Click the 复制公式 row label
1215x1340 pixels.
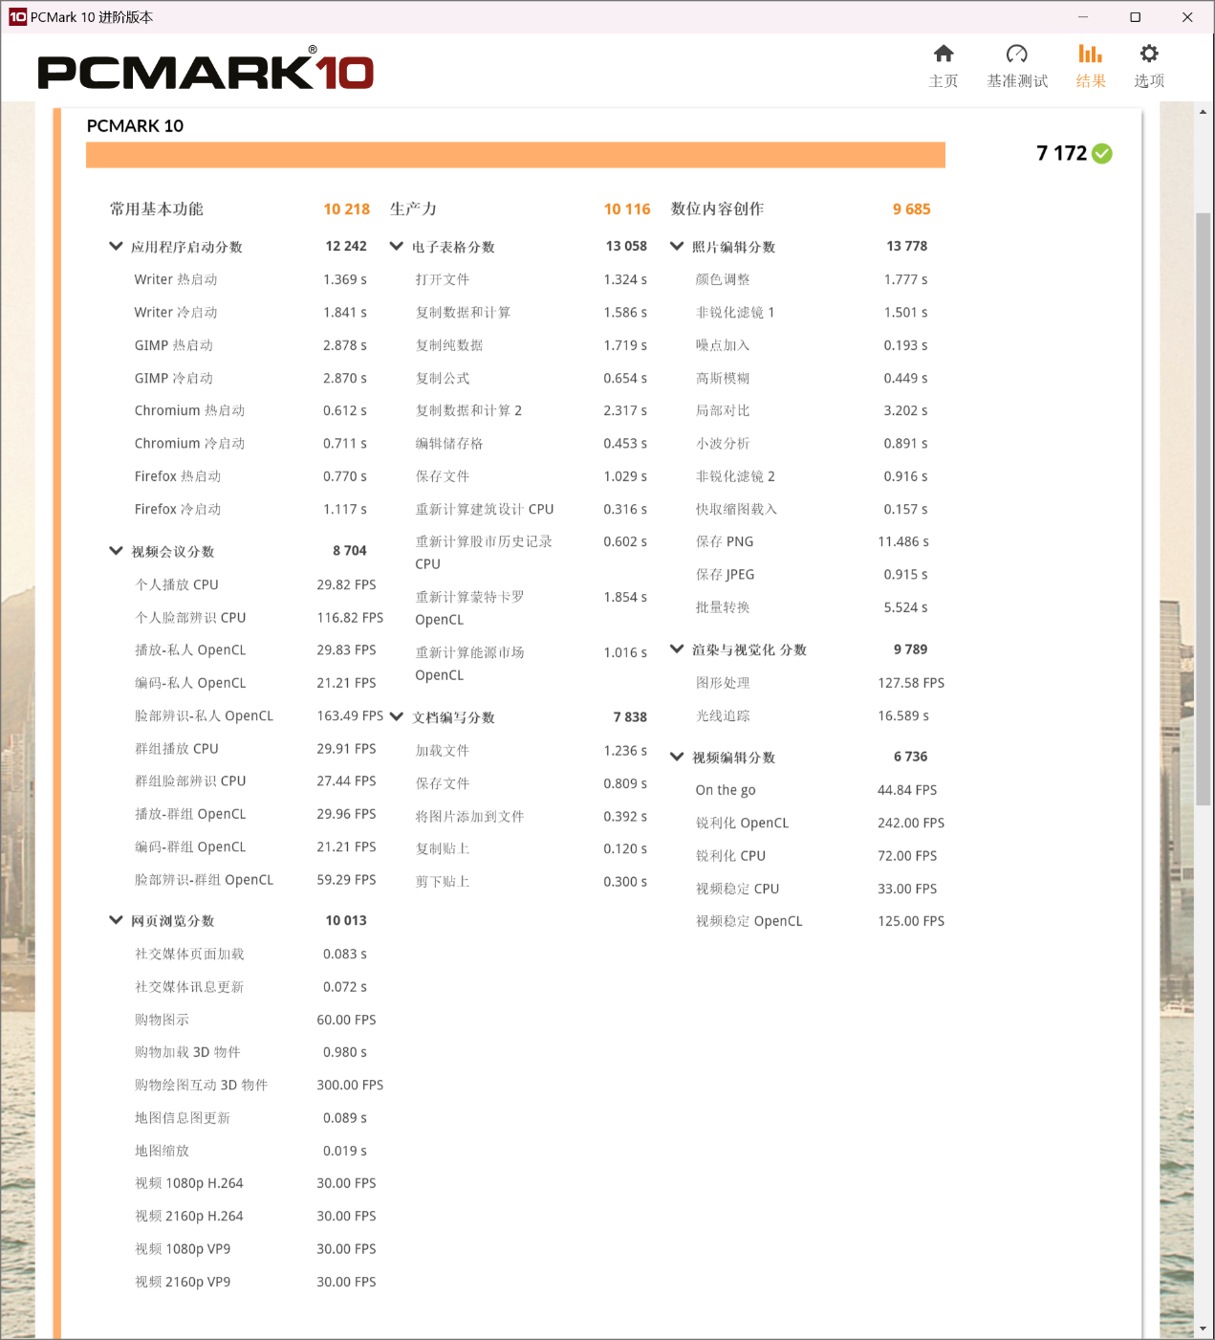(x=443, y=378)
